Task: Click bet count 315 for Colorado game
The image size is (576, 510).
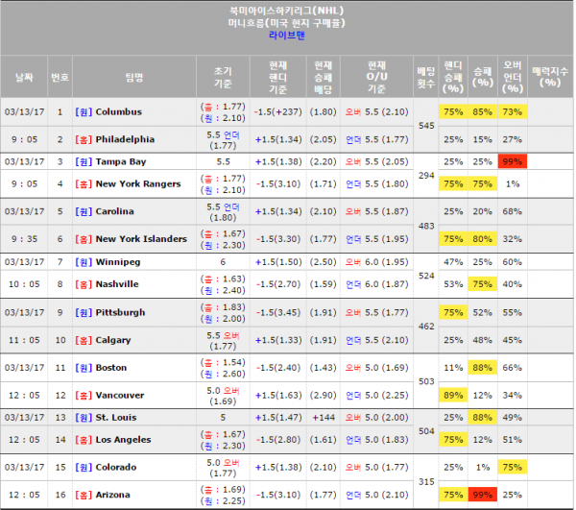Action: (x=426, y=482)
